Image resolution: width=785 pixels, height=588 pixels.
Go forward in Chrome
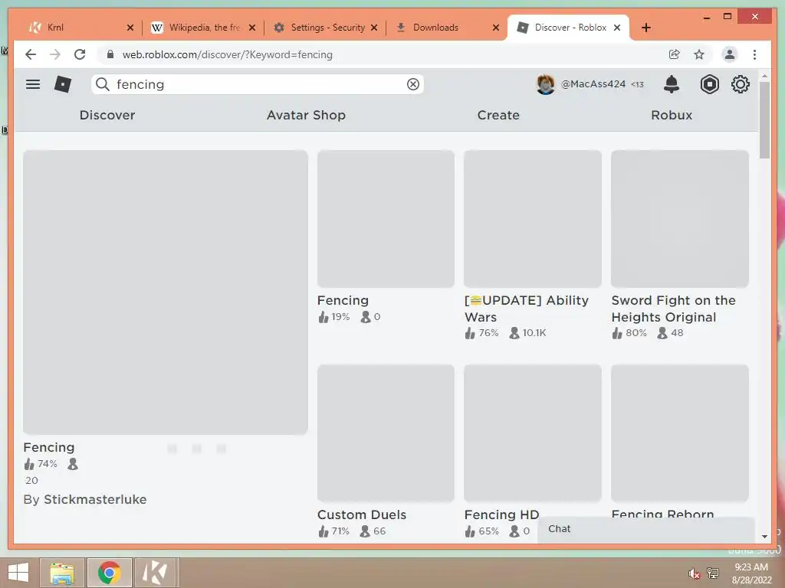coord(55,54)
